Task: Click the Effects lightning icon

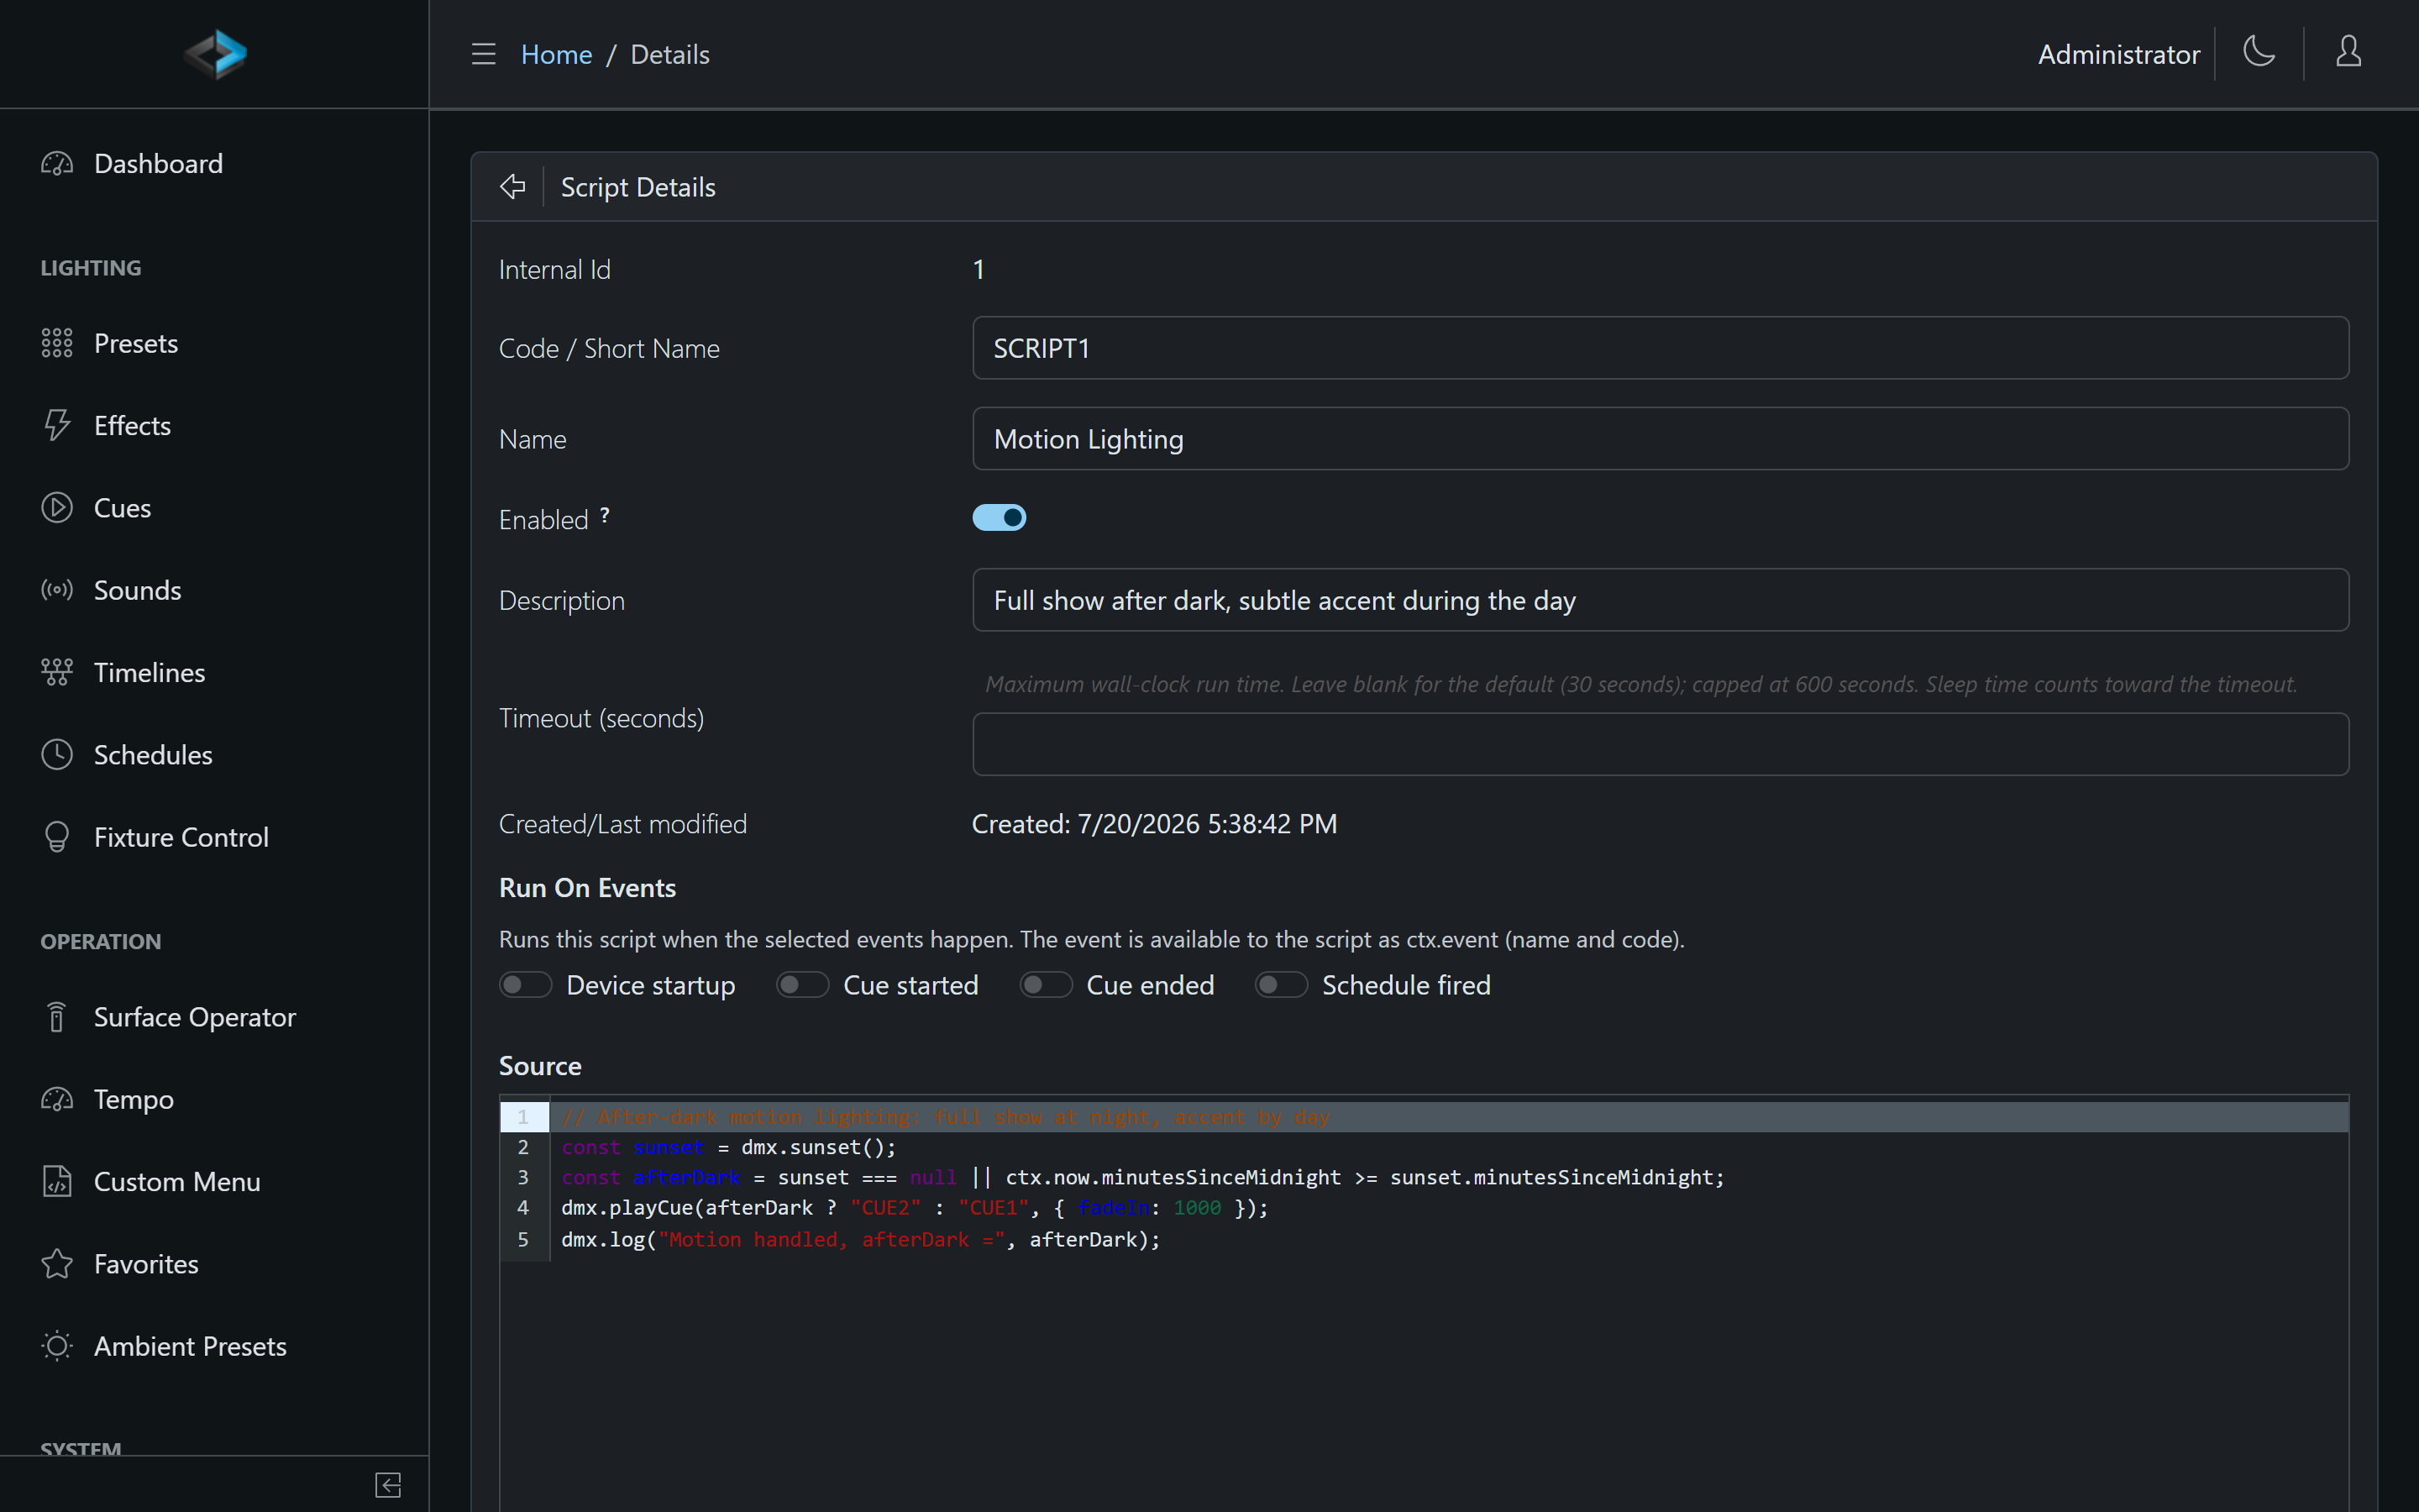Action: pos(57,425)
